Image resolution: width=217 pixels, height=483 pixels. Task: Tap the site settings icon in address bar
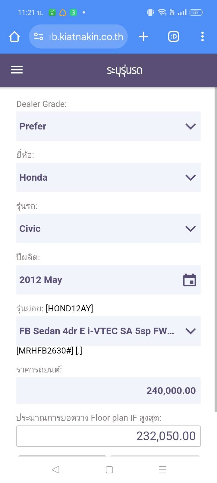pyautogui.click(x=39, y=37)
